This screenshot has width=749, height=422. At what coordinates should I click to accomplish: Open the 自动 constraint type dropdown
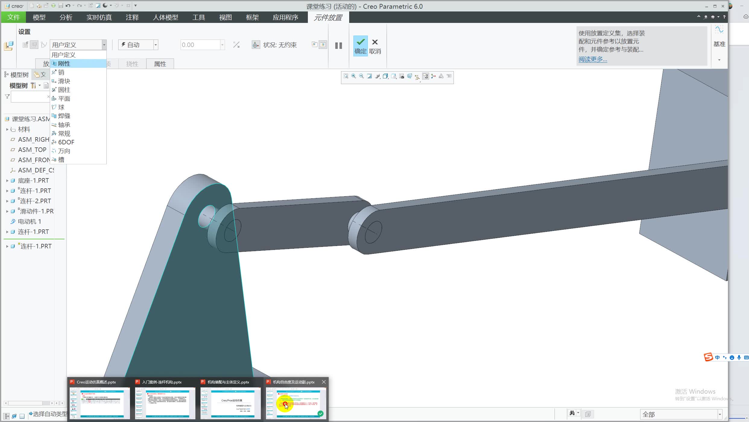156,45
